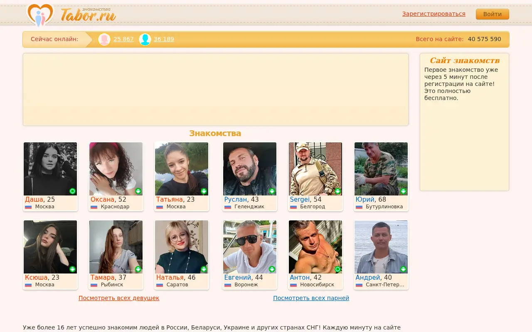
Task: Open the Зарегистрироваться registration link
Action: (434, 14)
